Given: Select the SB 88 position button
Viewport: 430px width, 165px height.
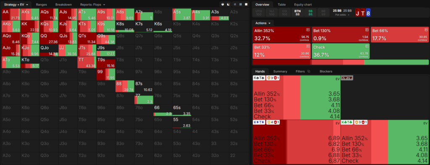Looking at the screenshot, I should point(310,13).
